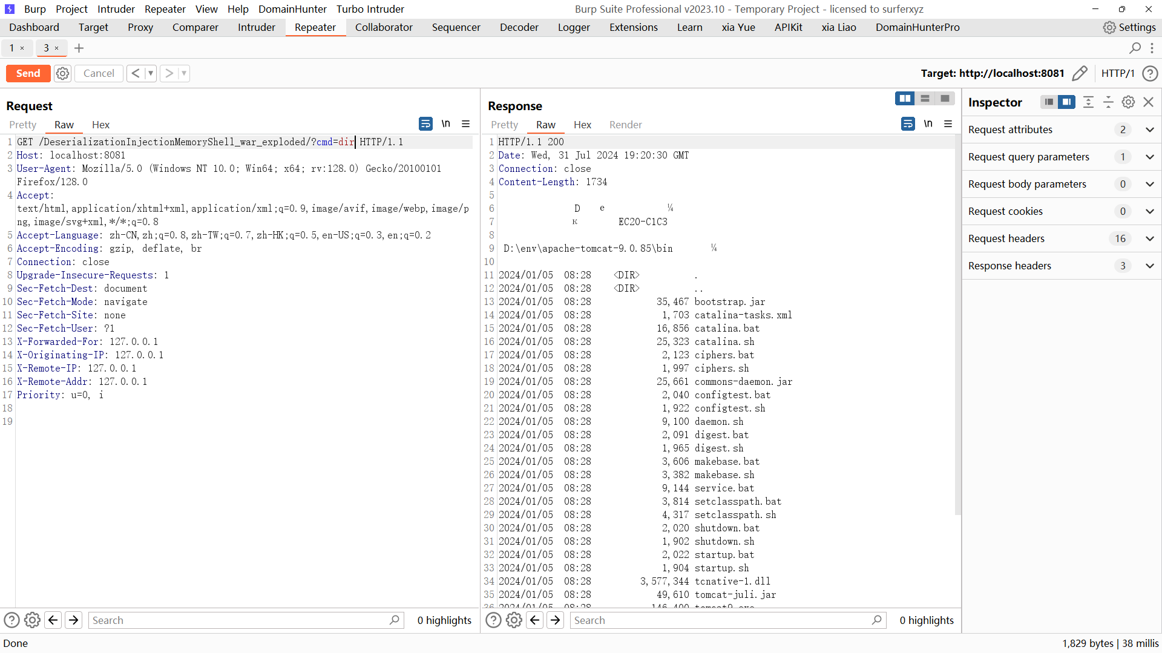Select Pretty view in Request panel
The height and width of the screenshot is (653, 1162).
pos(23,125)
